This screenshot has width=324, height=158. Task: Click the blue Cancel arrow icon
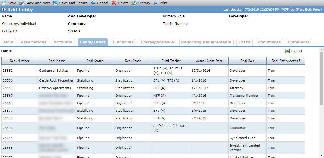(x=93, y=3)
